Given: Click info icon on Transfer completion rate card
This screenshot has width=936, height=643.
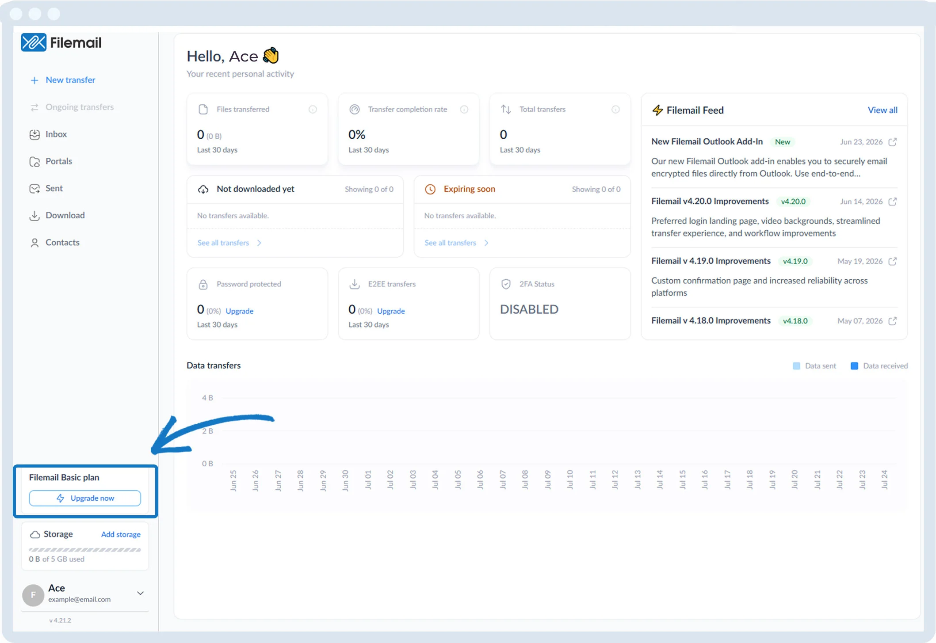Looking at the screenshot, I should [x=464, y=110].
